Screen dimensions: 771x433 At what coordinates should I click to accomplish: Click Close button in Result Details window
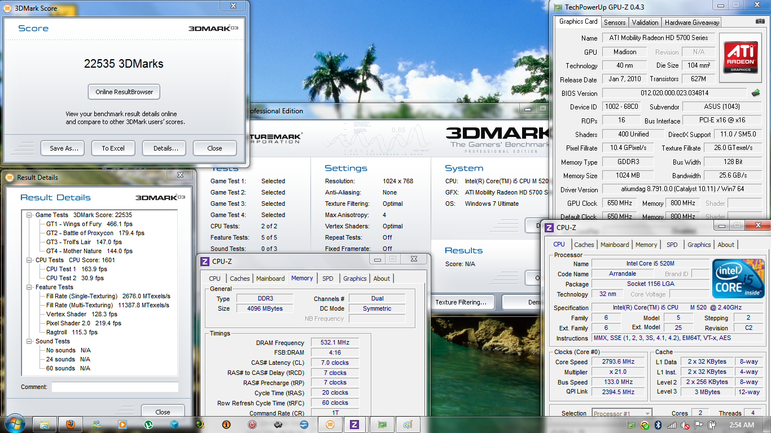[x=163, y=412]
